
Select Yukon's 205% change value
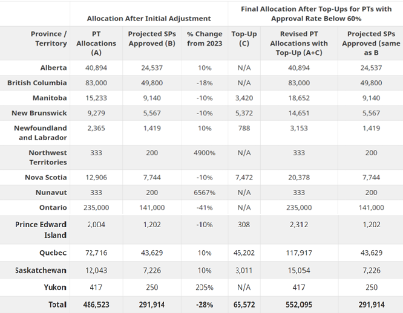click(205, 288)
